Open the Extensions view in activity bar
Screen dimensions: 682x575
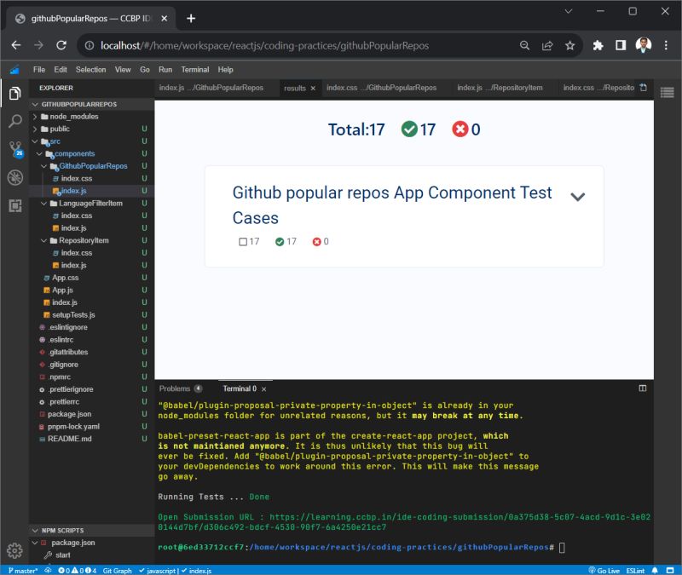tap(14, 205)
